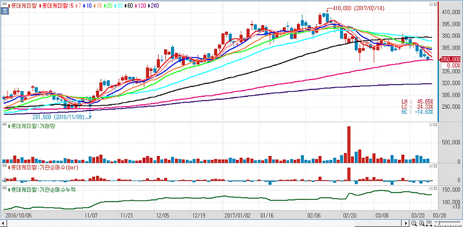The width and height of the screenshot is (463, 227).
Task: Click the 02/06 date axis label
Action: pos(314,215)
